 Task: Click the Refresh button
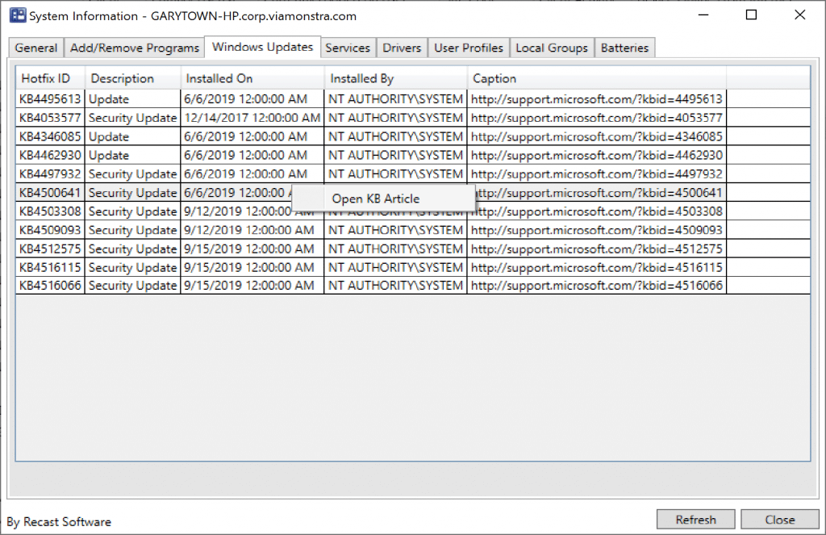point(695,519)
